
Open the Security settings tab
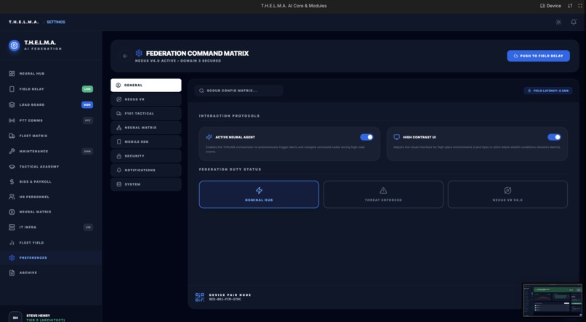coord(146,156)
